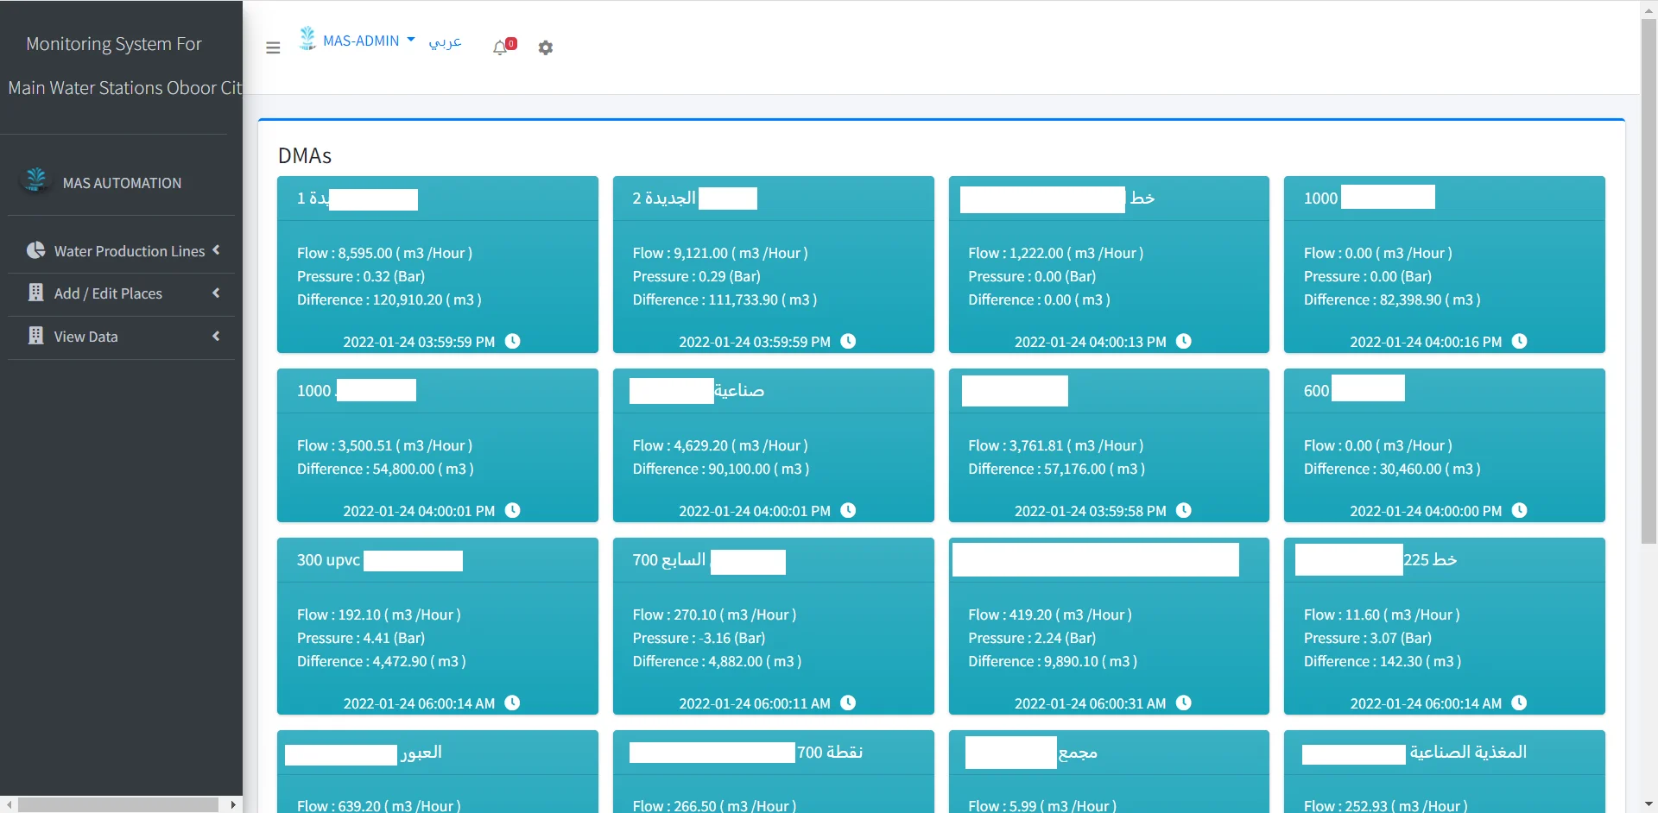Open the 300 upvc DMA card header

pos(438,560)
